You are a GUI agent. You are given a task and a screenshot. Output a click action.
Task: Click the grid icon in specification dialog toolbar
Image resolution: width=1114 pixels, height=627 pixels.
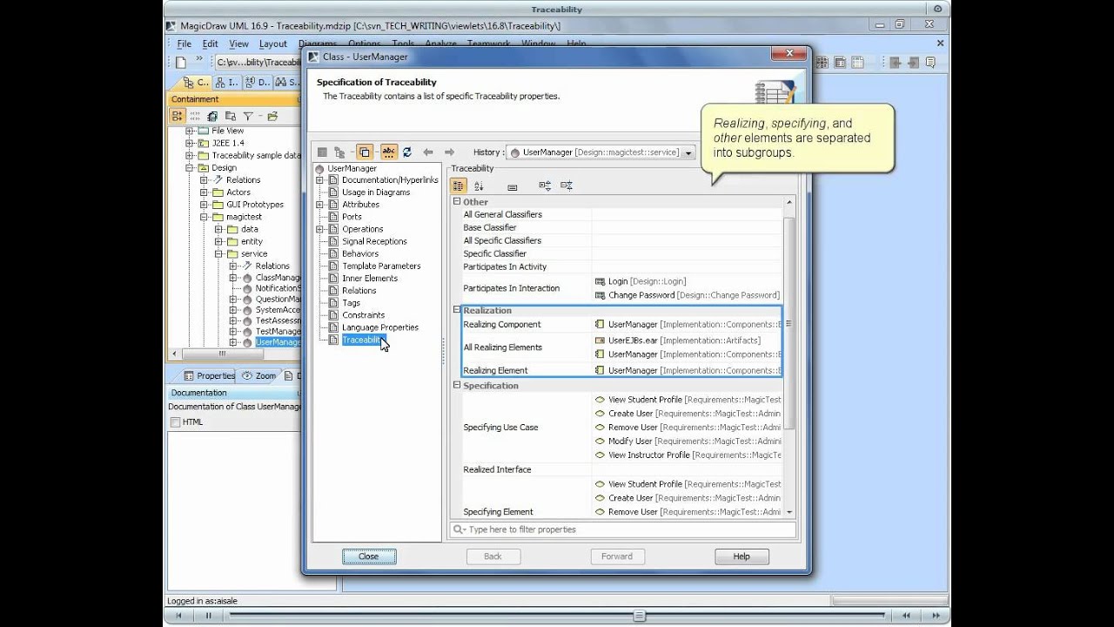322,152
